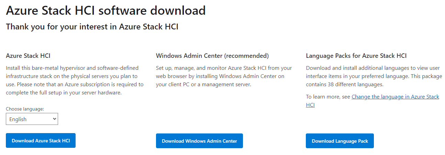This screenshot has width=445, height=155.
Task: Click the To learn more, see text
Action: click(328, 97)
